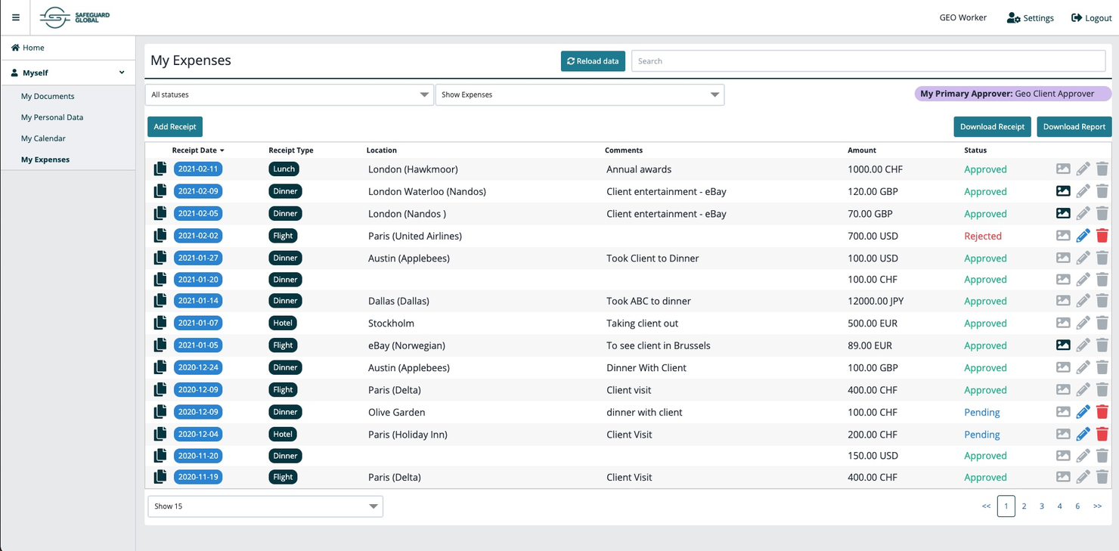Duplicate the Stockholm hotel expense row
This screenshot has height=551, width=1119.
click(160, 323)
